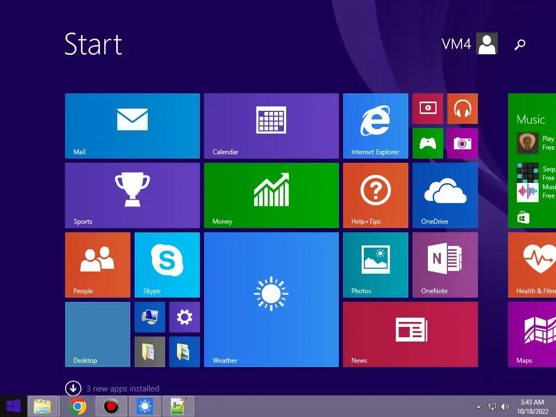Open the Store icon in Music tile
Viewport: 556px width, 417px height.
[523, 217]
